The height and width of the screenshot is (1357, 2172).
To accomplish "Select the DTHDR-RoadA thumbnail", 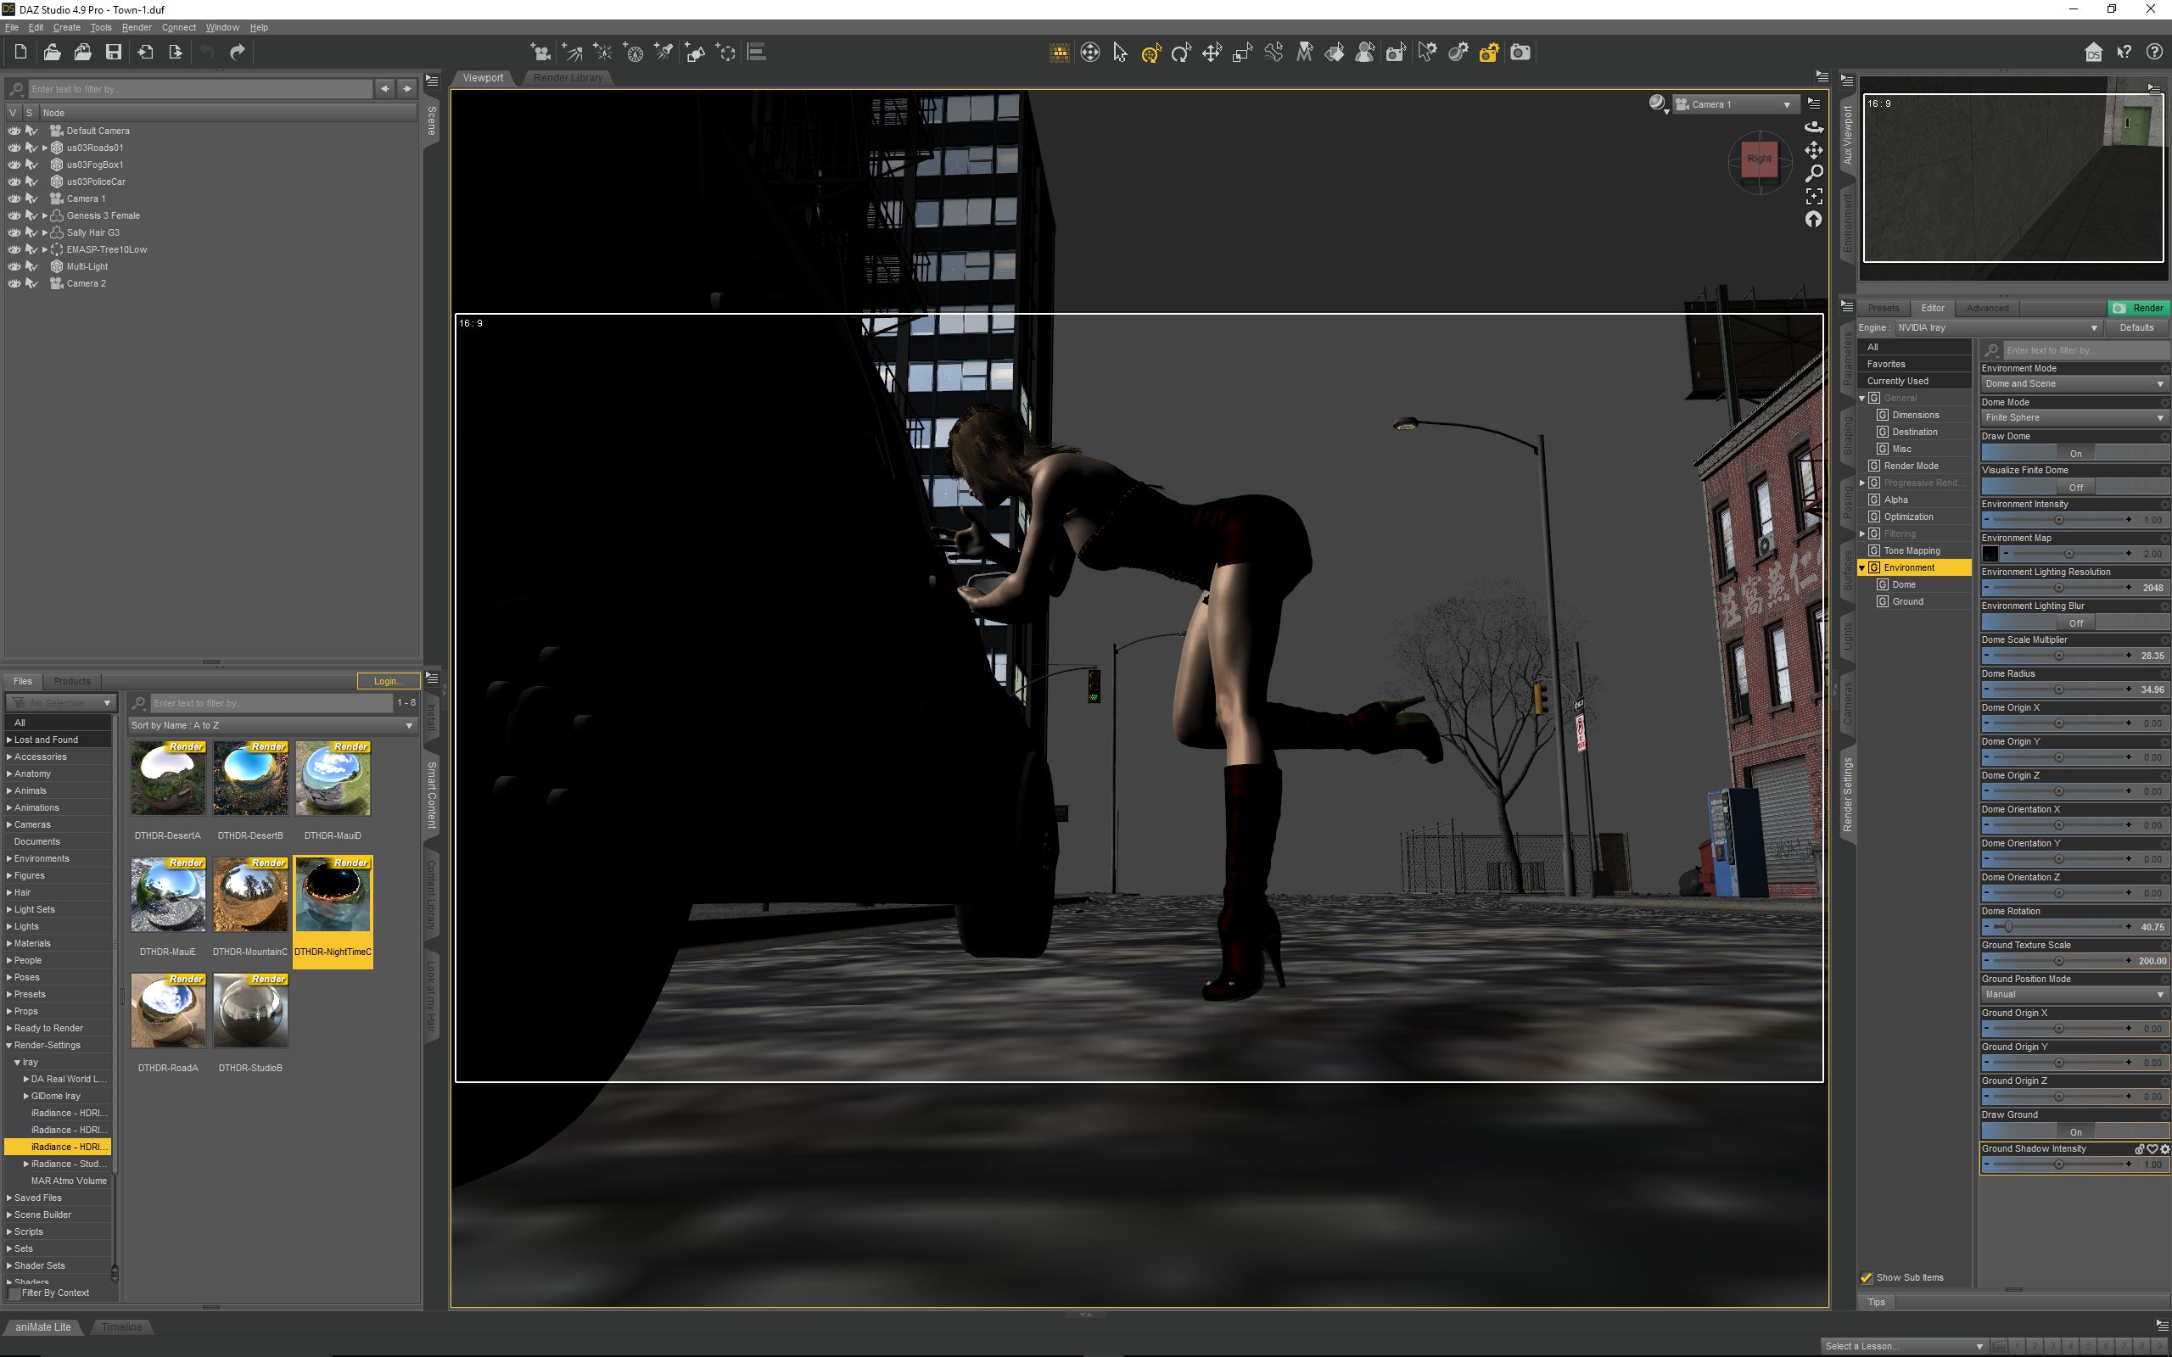I will [168, 1011].
